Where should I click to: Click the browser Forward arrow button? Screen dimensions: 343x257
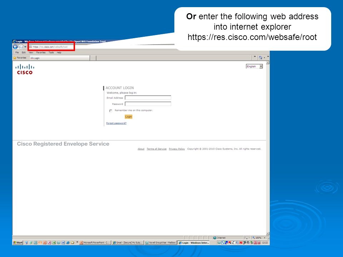pyautogui.click(x=21, y=47)
